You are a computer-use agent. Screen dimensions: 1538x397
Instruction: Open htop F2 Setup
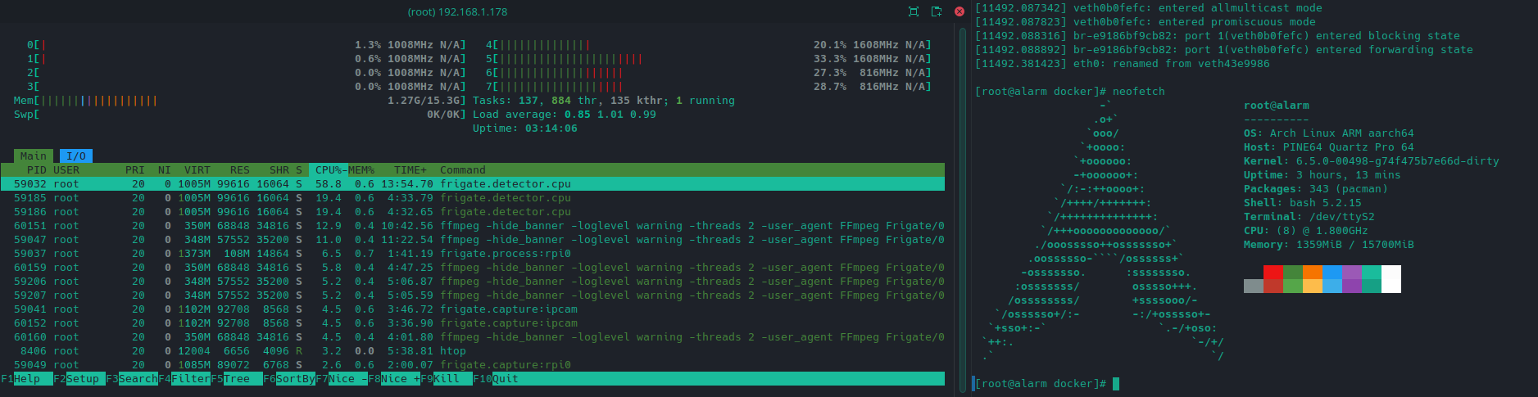[79, 378]
